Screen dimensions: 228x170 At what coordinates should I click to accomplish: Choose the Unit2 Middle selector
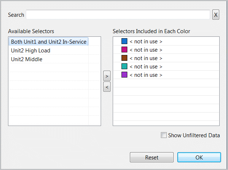tap(27, 59)
